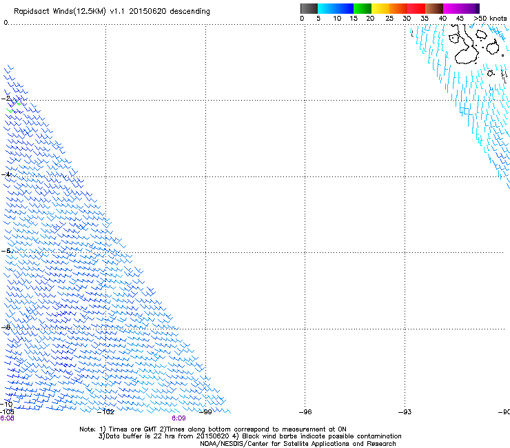
Task: Click the NOAA/NESDIS credit line
Action: pos(298,444)
